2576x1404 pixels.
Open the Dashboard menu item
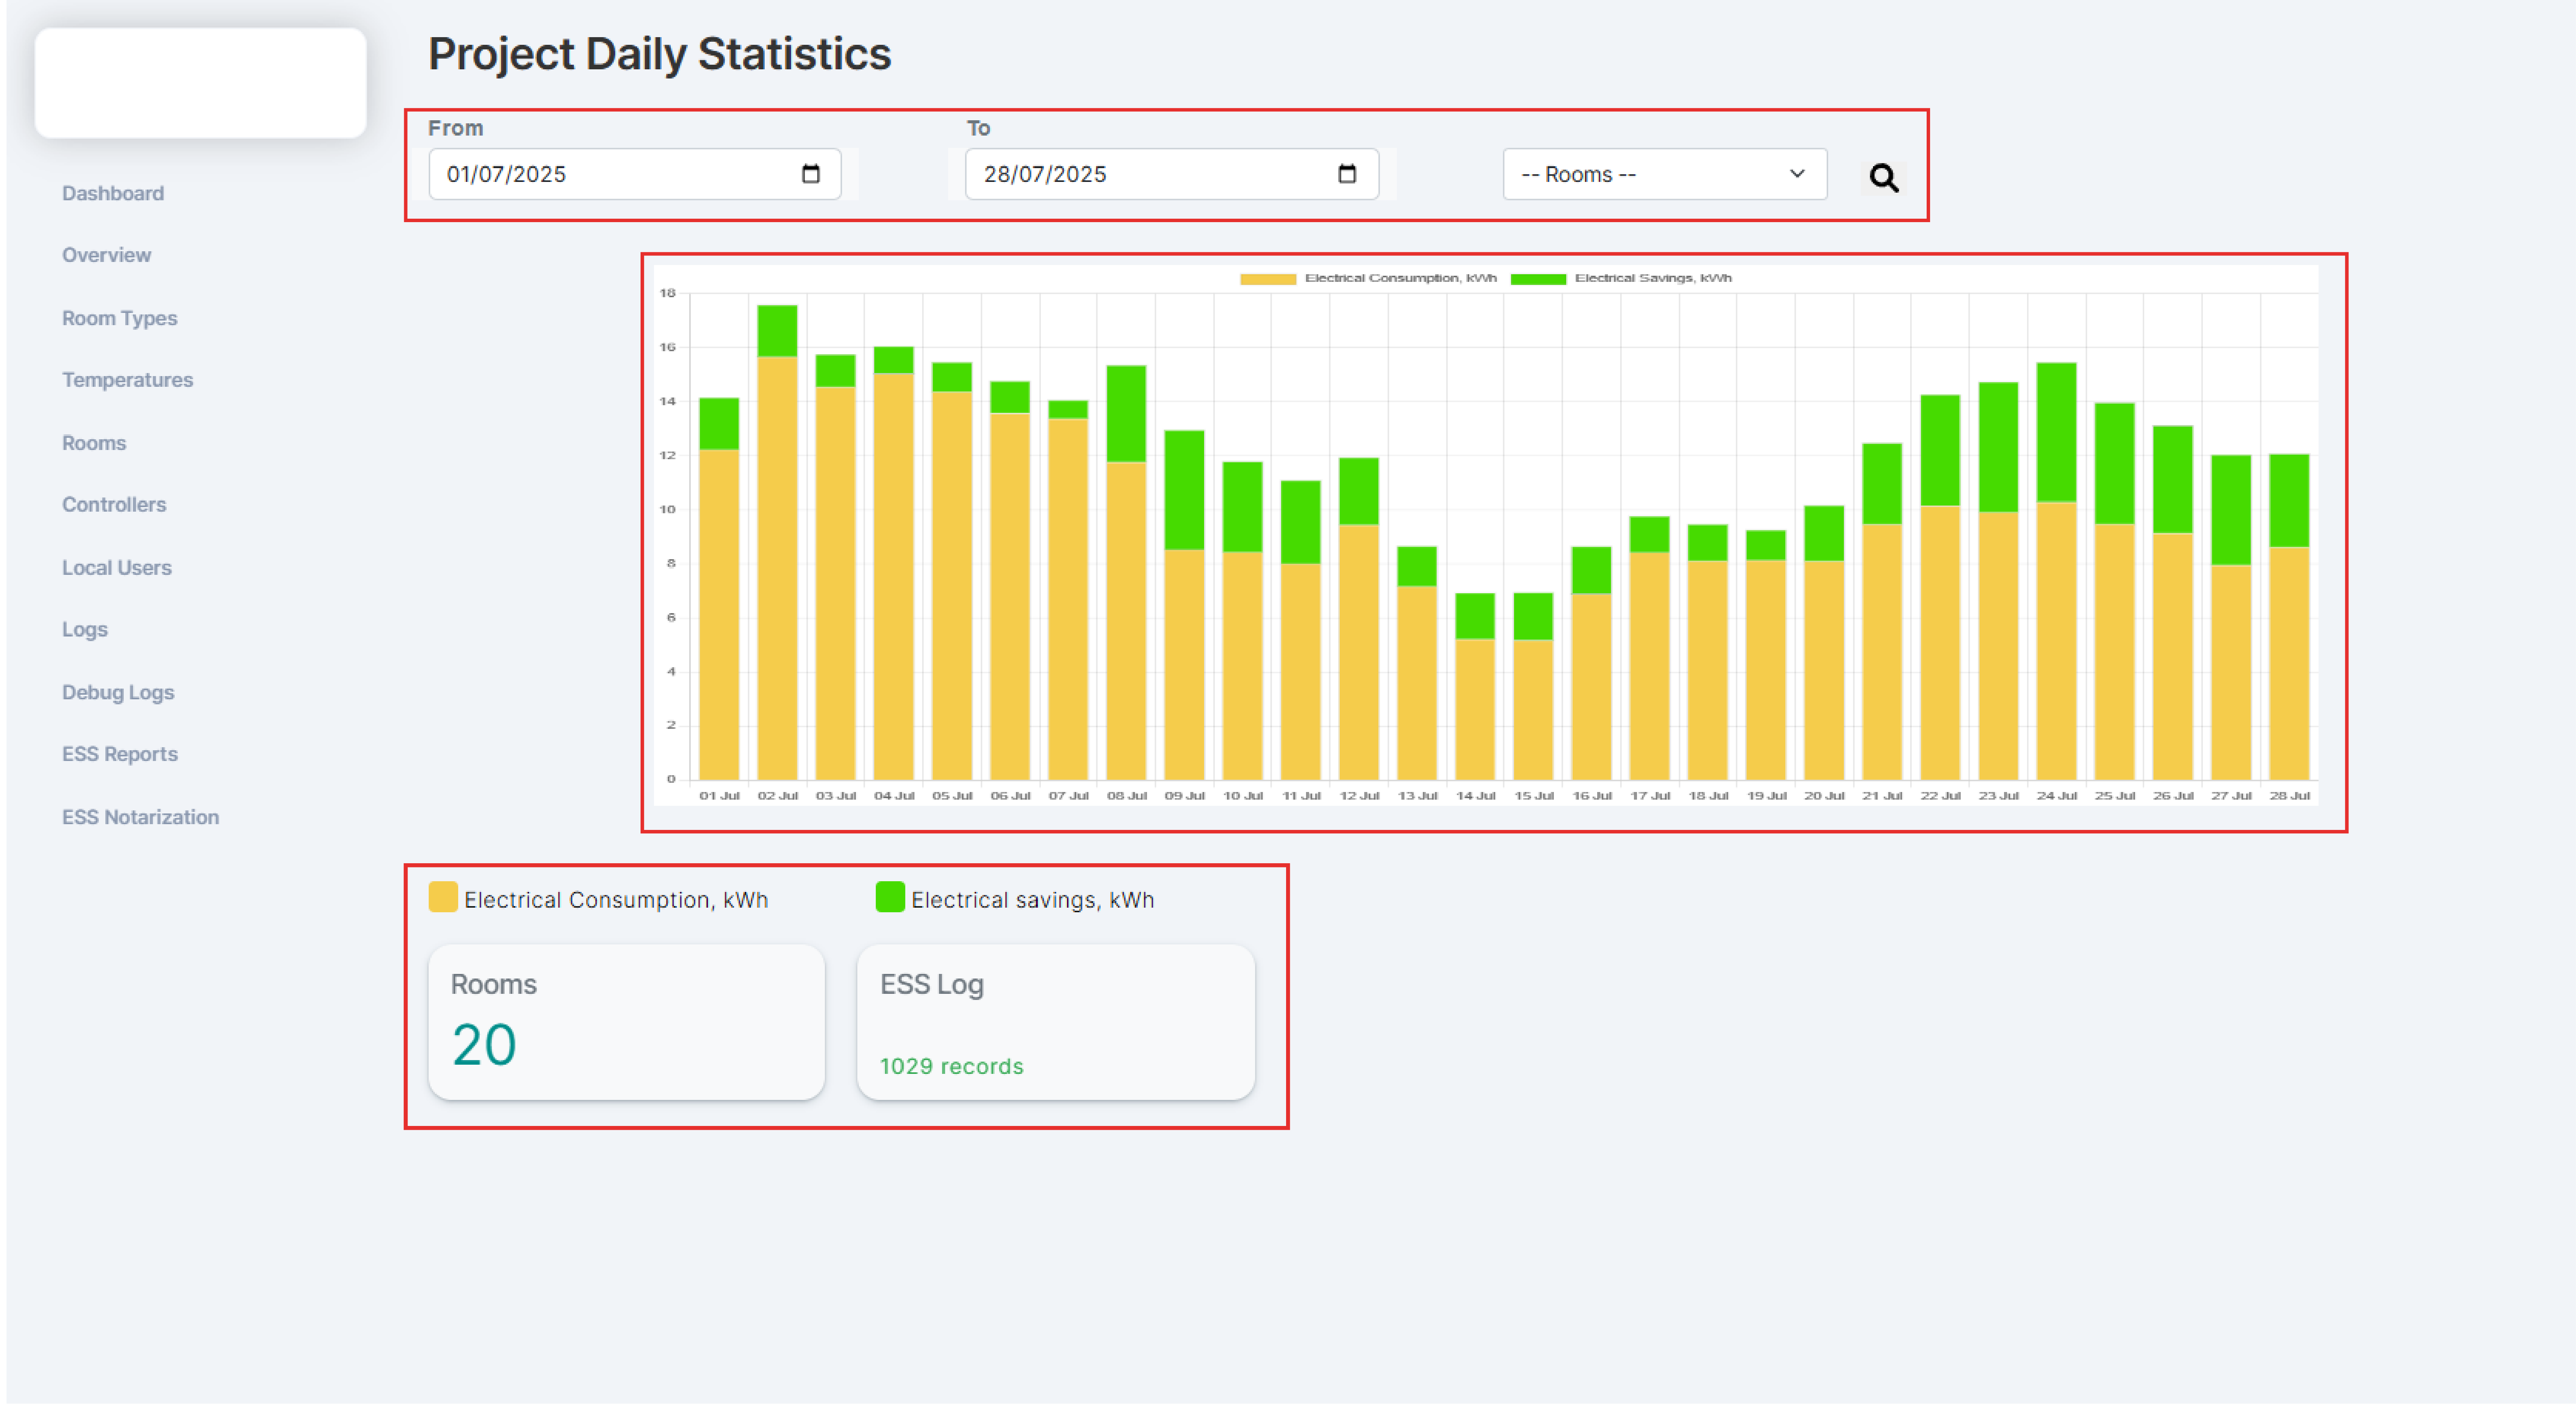113,193
